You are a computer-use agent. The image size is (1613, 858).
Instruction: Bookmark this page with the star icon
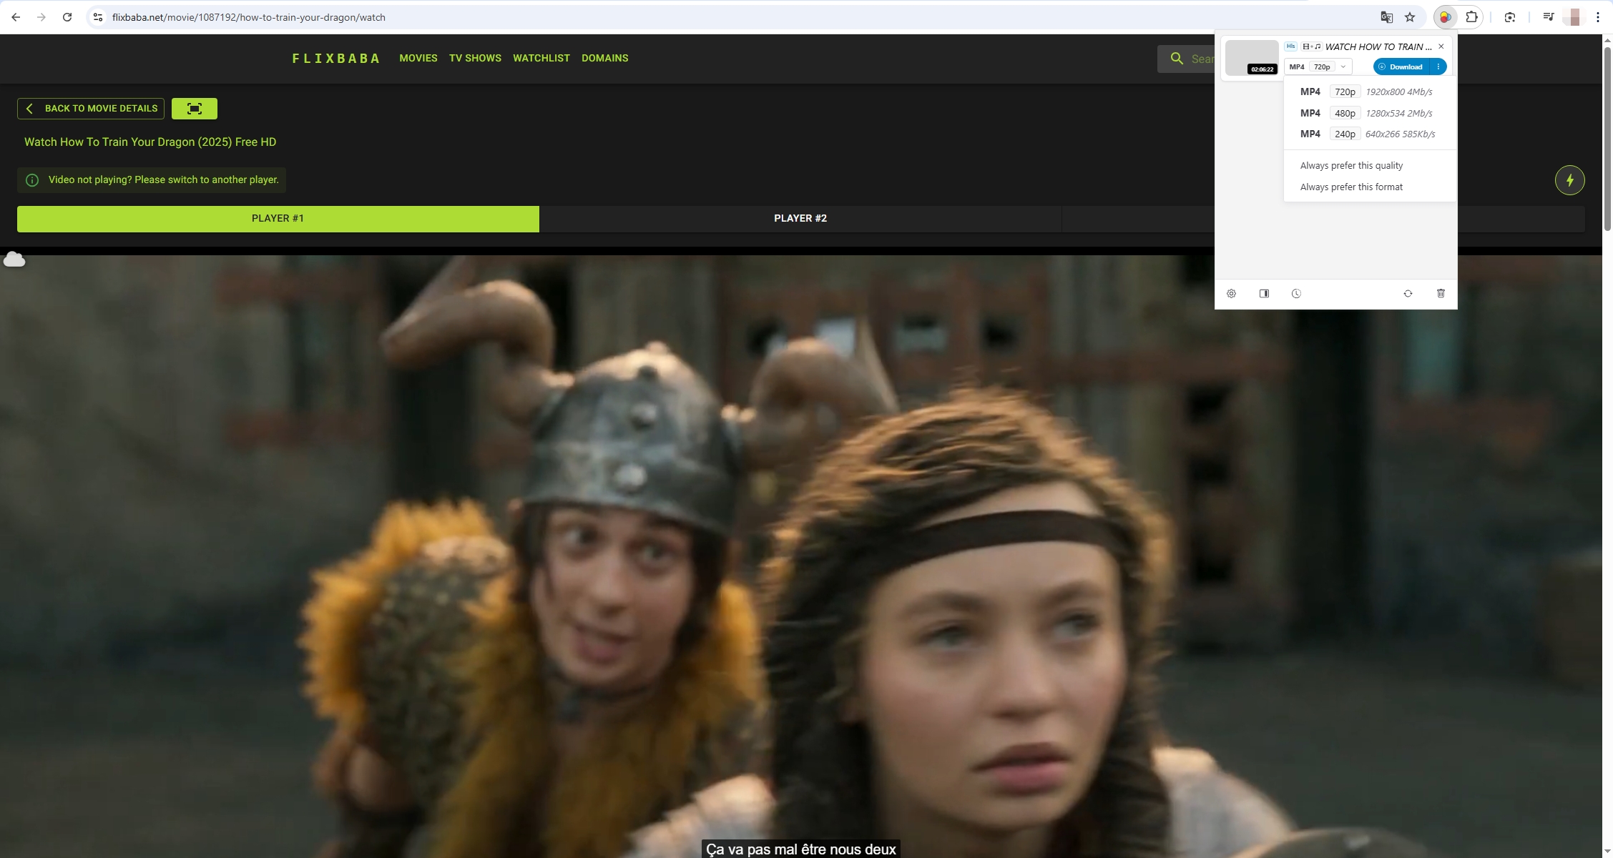click(x=1410, y=17)
